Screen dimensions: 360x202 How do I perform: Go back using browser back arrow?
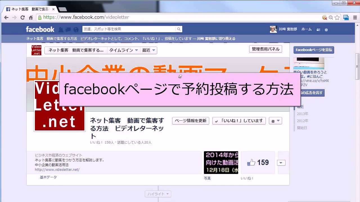6,17
